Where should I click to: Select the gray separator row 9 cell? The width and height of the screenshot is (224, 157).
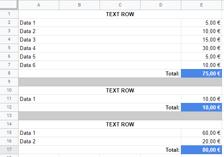pyautogui.click(x=120, y=82)
